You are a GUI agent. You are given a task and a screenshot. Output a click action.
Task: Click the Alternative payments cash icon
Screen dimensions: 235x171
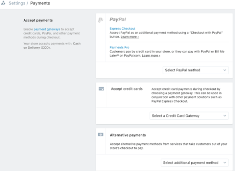(101, 135)
